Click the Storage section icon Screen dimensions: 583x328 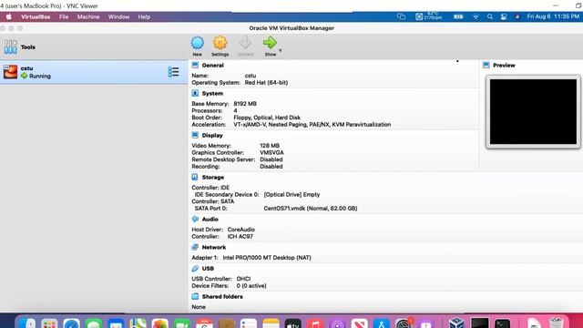(195, 177)
